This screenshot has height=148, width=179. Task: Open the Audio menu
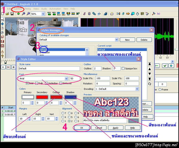pos(44,9)
